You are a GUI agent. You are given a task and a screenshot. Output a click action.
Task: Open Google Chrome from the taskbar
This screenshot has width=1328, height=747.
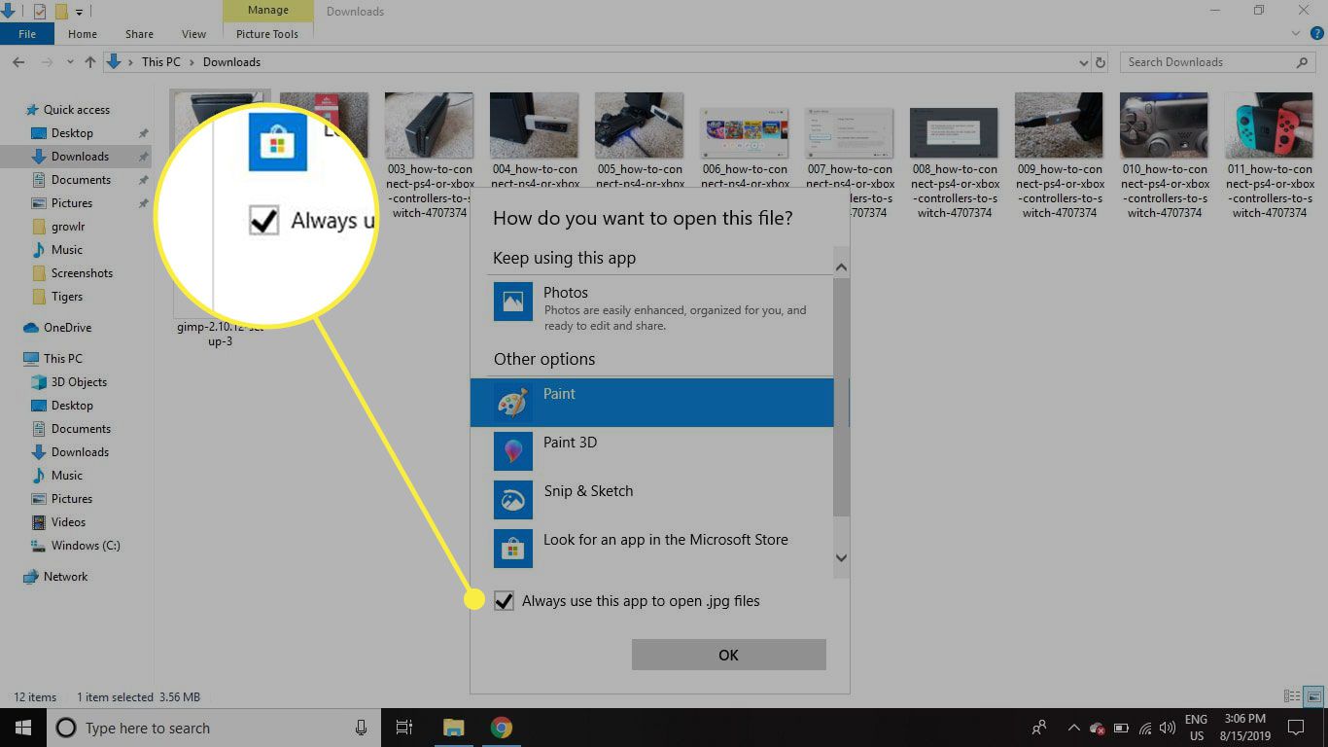tap(501, 728)
